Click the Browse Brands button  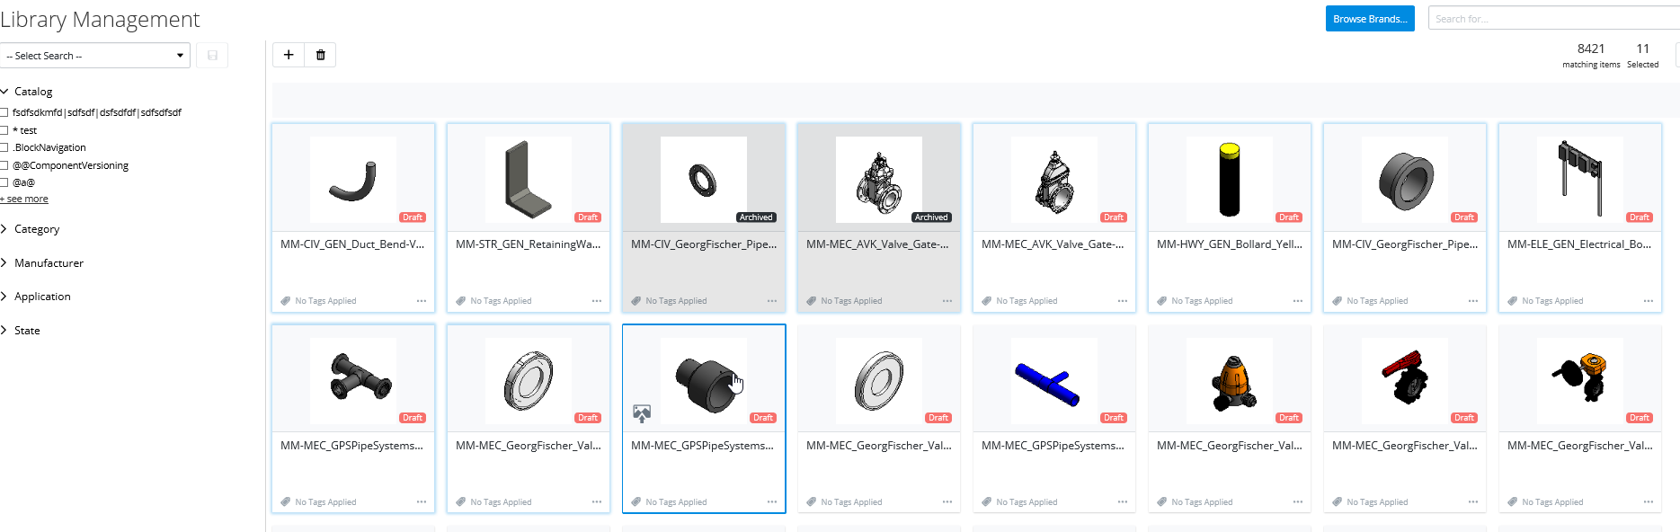1370,19
